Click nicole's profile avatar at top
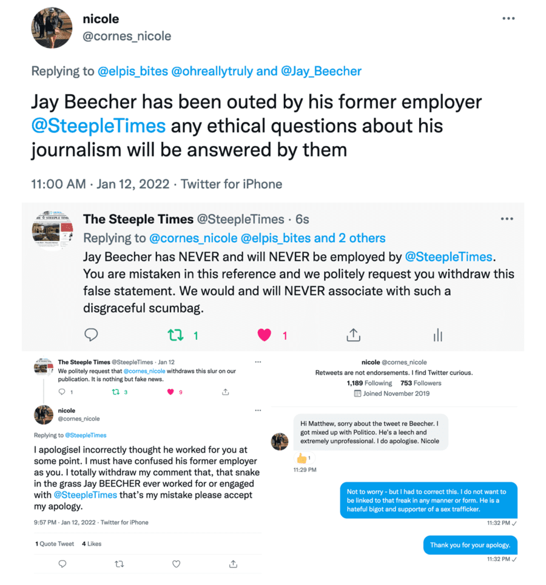Screen dimensions: 546x585 click(52, 27)
